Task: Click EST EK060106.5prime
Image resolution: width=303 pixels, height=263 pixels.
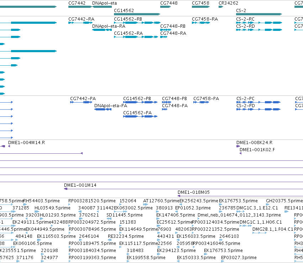Action: tap(32, 243)
